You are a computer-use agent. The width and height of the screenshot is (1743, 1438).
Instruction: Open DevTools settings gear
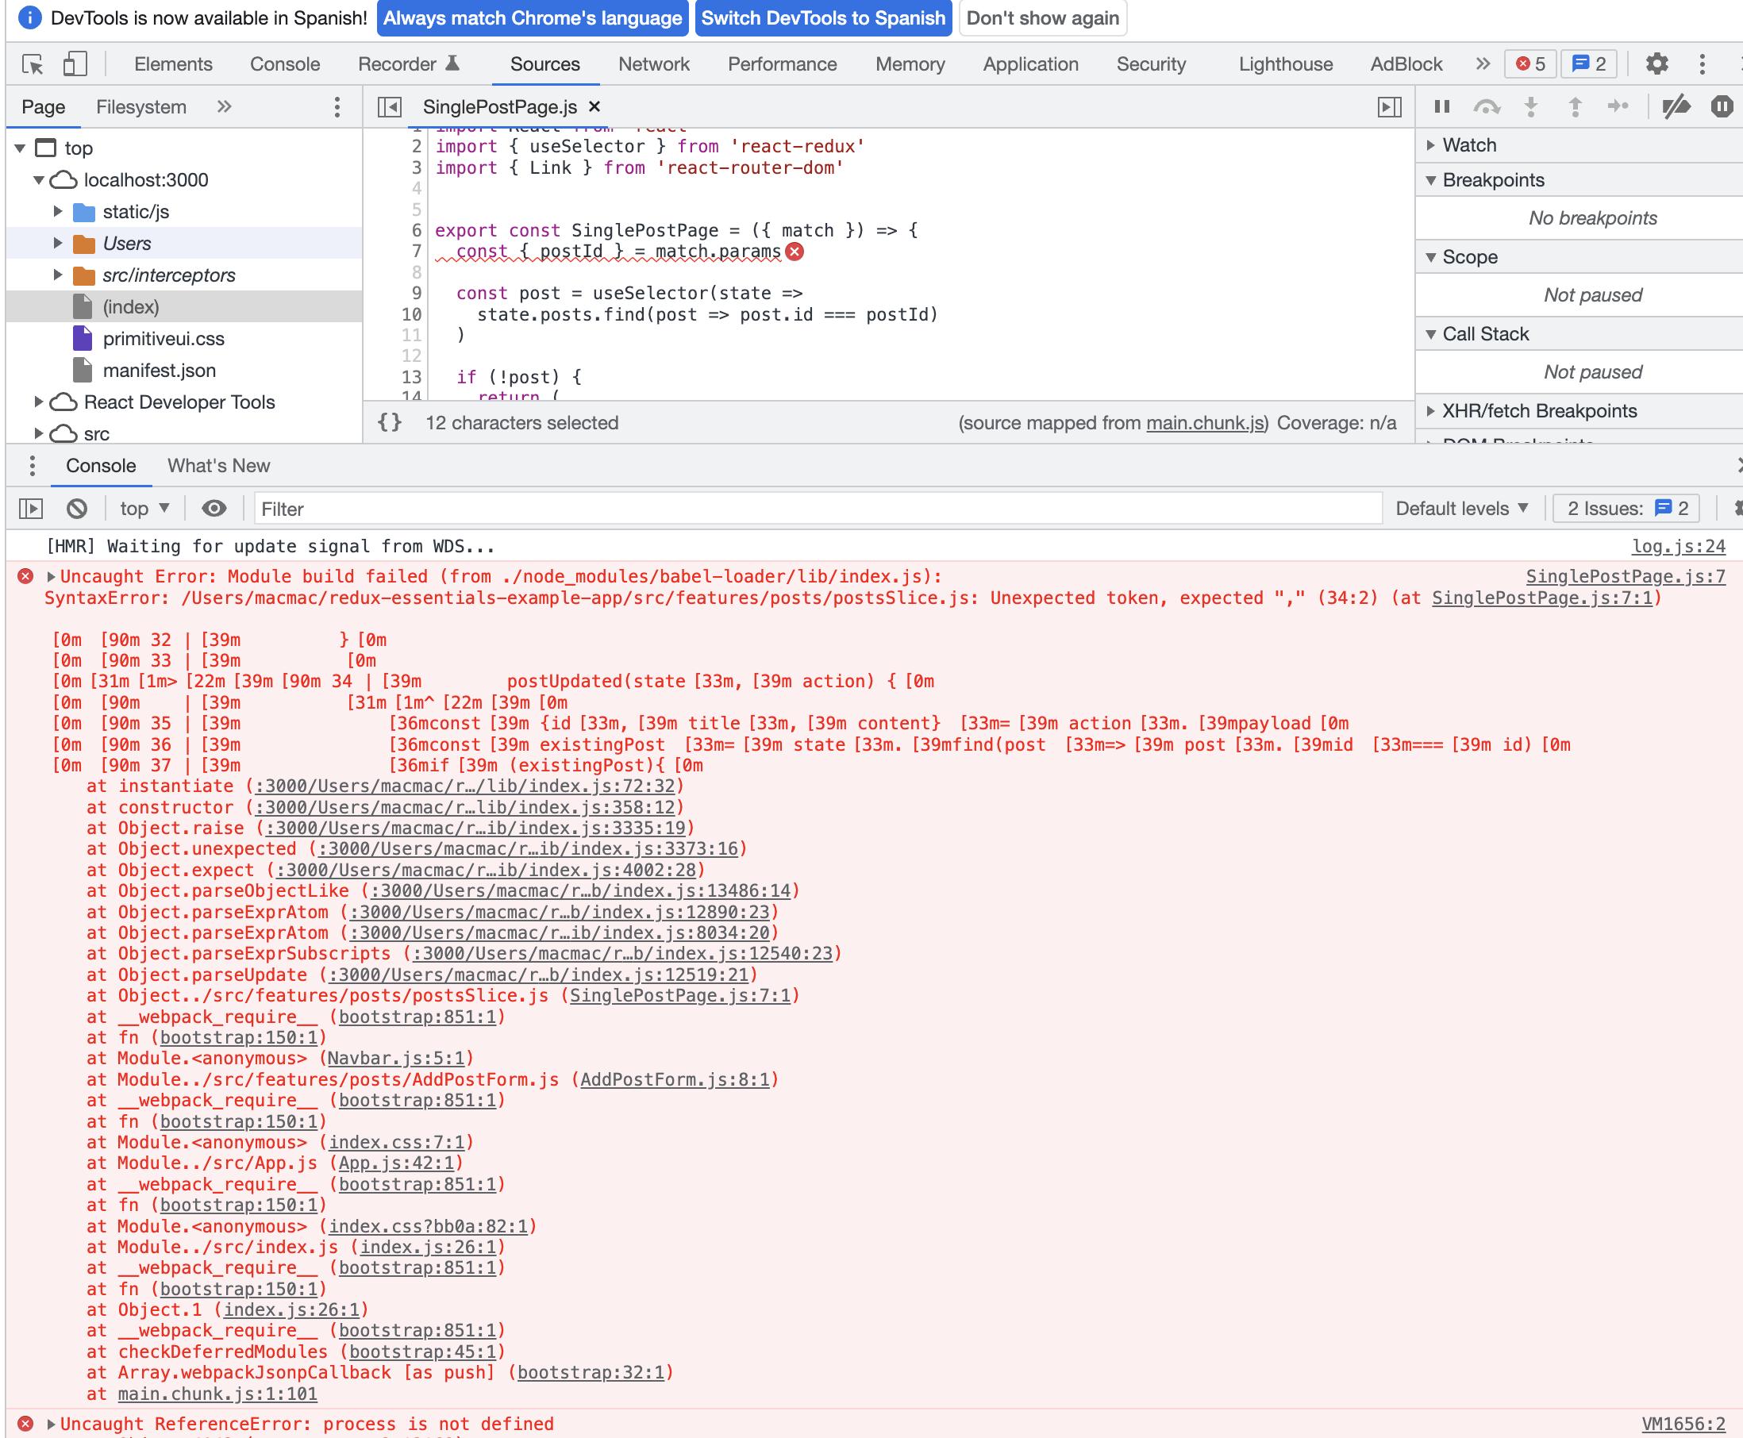coord(1656,63)
